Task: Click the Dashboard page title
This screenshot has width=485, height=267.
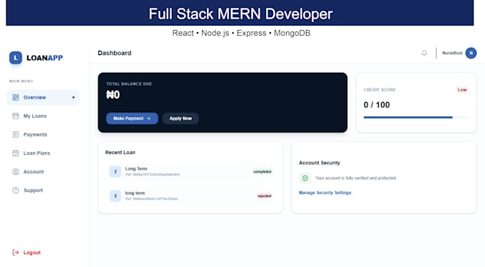Action: coord(114,53)
